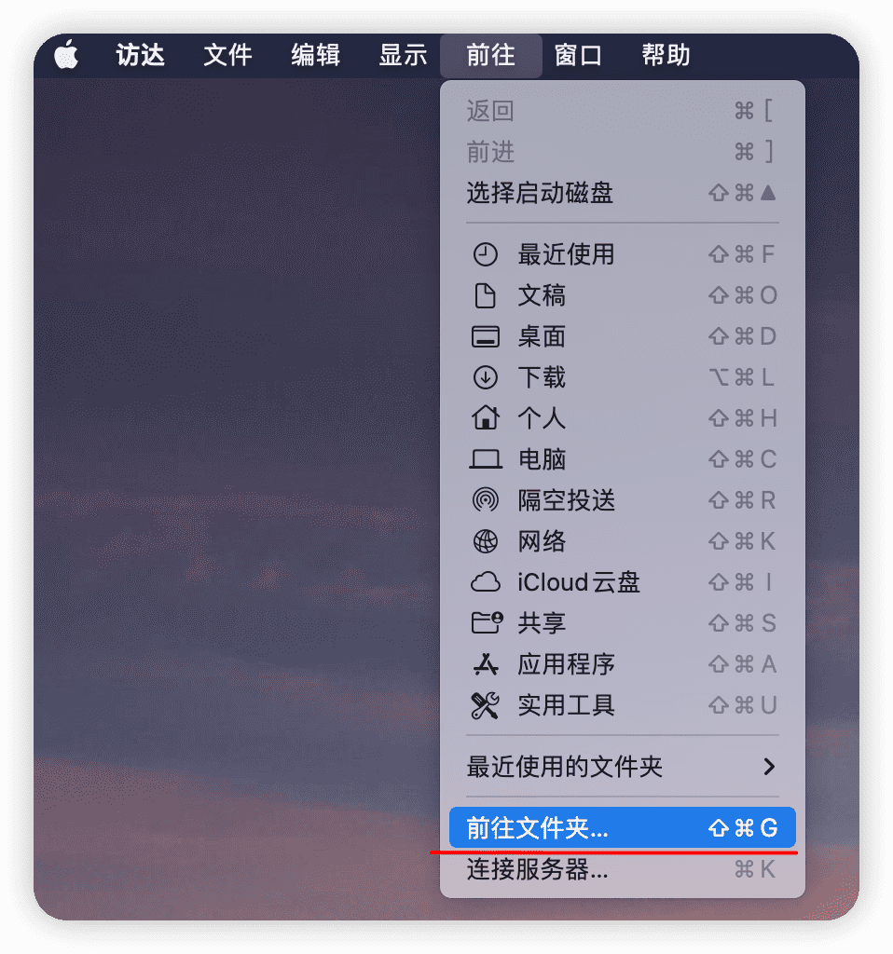Click the globe icon beside 网络
The image size is (893, 954).
tap(485, 541)
